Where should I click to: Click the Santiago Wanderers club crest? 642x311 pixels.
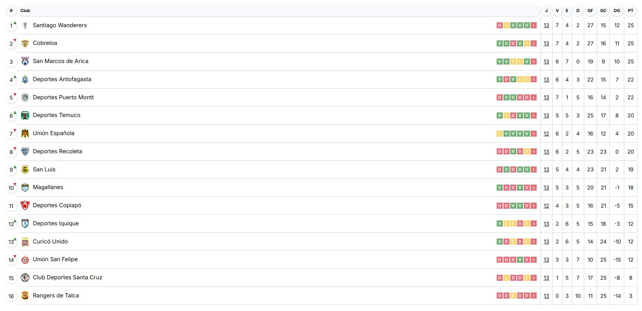(25, 25)
